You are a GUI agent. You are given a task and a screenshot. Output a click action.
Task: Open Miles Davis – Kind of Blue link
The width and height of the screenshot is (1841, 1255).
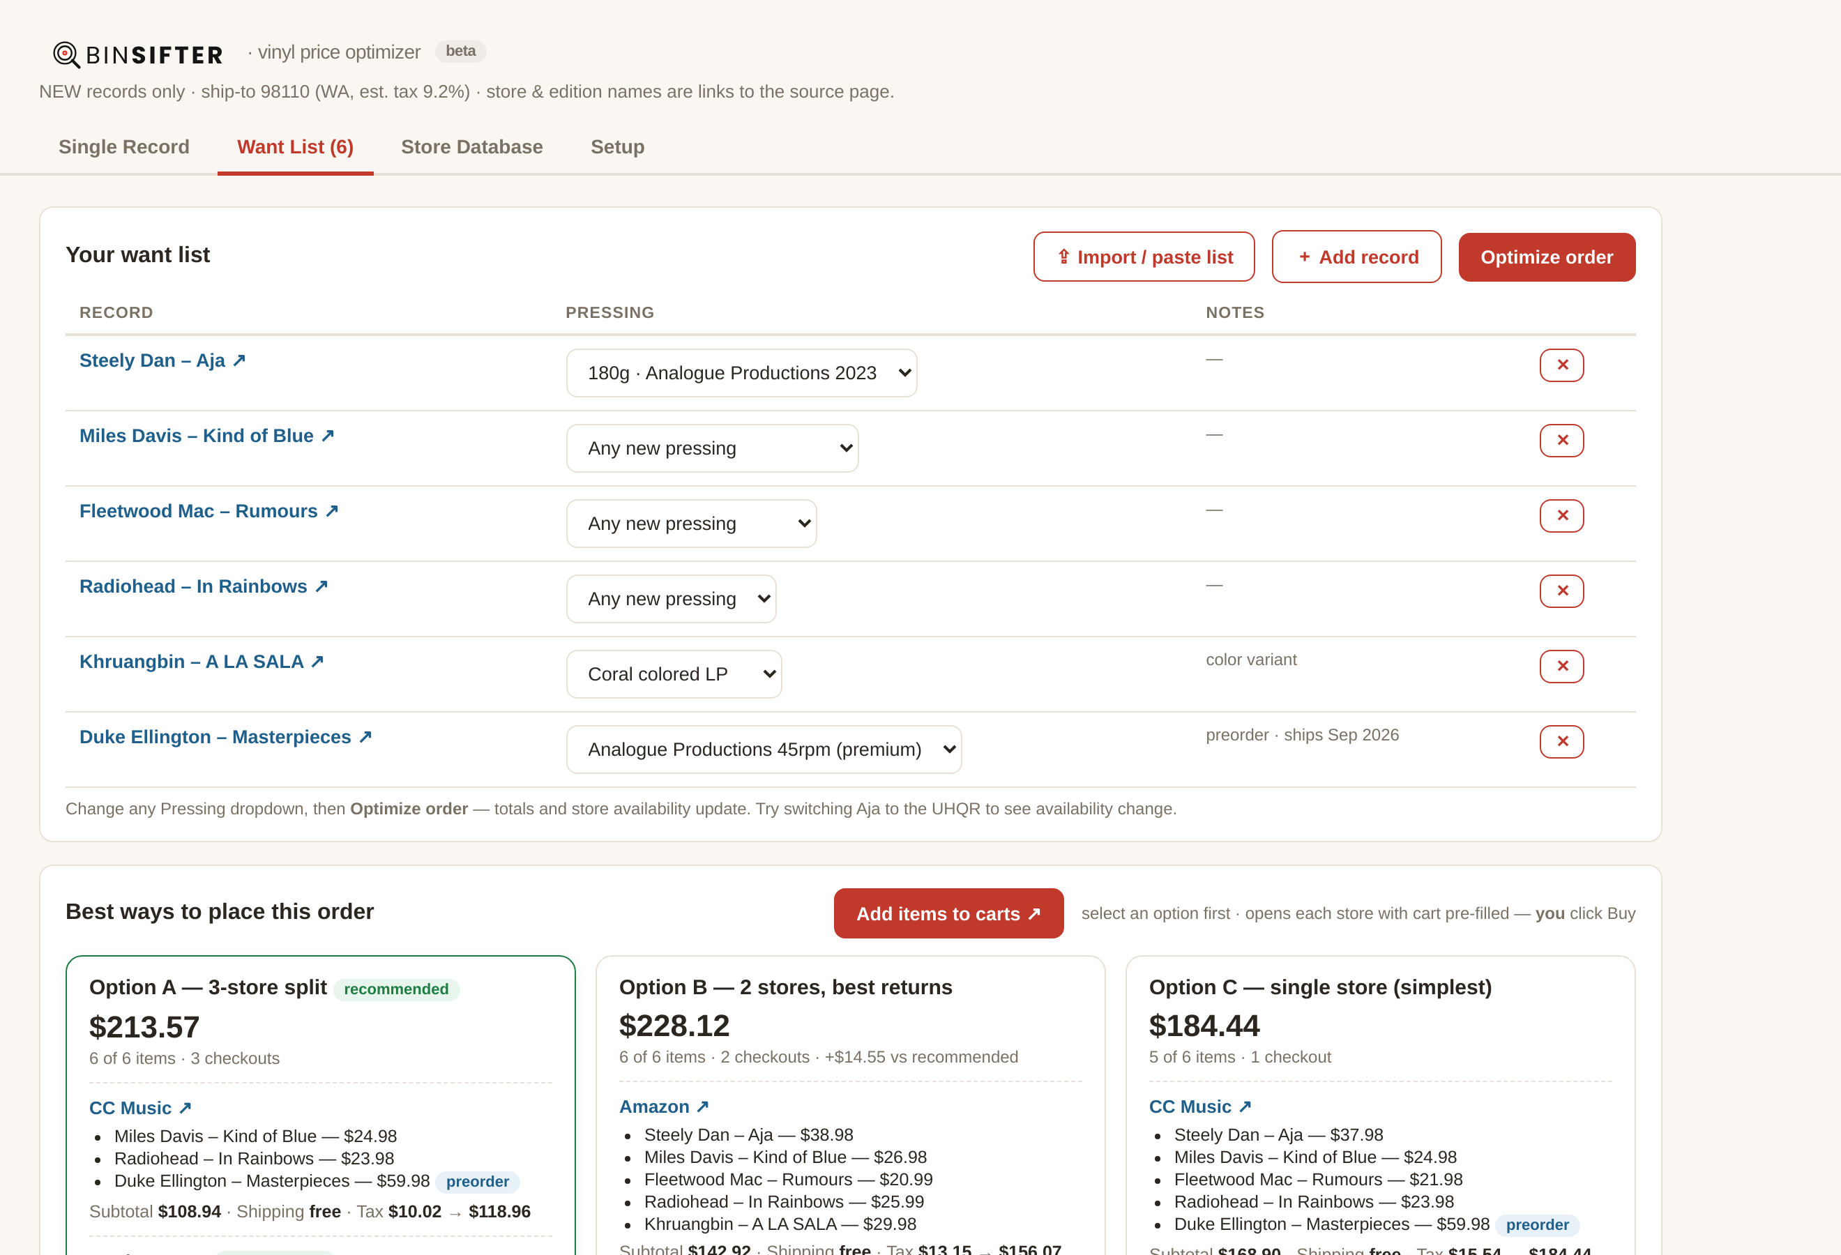pos(208,436)
